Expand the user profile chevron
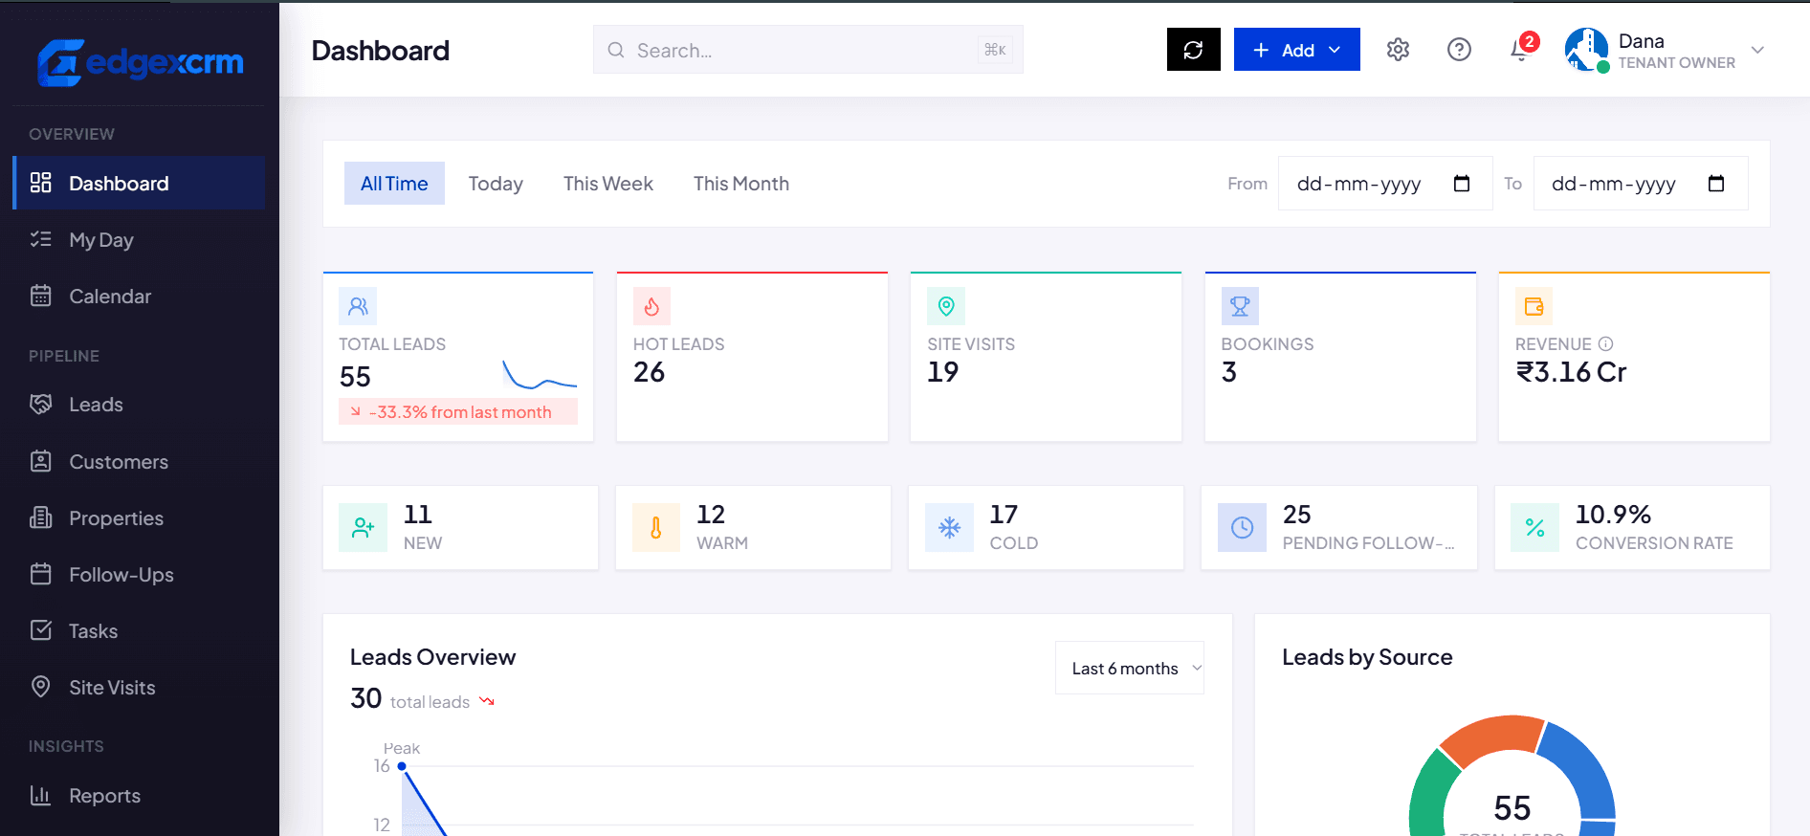 tap(1757, 50)
